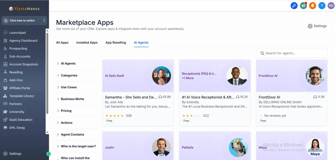Open the Affiliate Portal icon

coord(5,88)
